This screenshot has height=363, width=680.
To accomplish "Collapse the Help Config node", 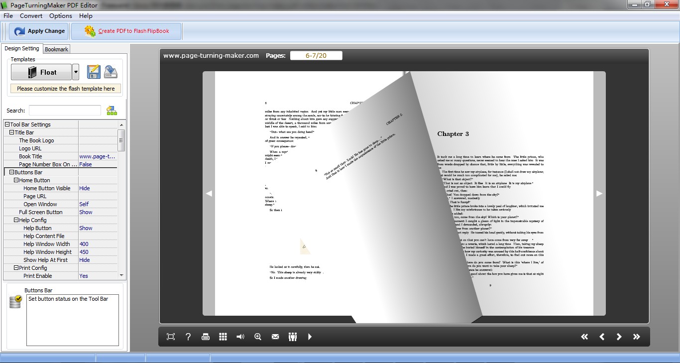I will pyautogui.click(x=16, y=220).
